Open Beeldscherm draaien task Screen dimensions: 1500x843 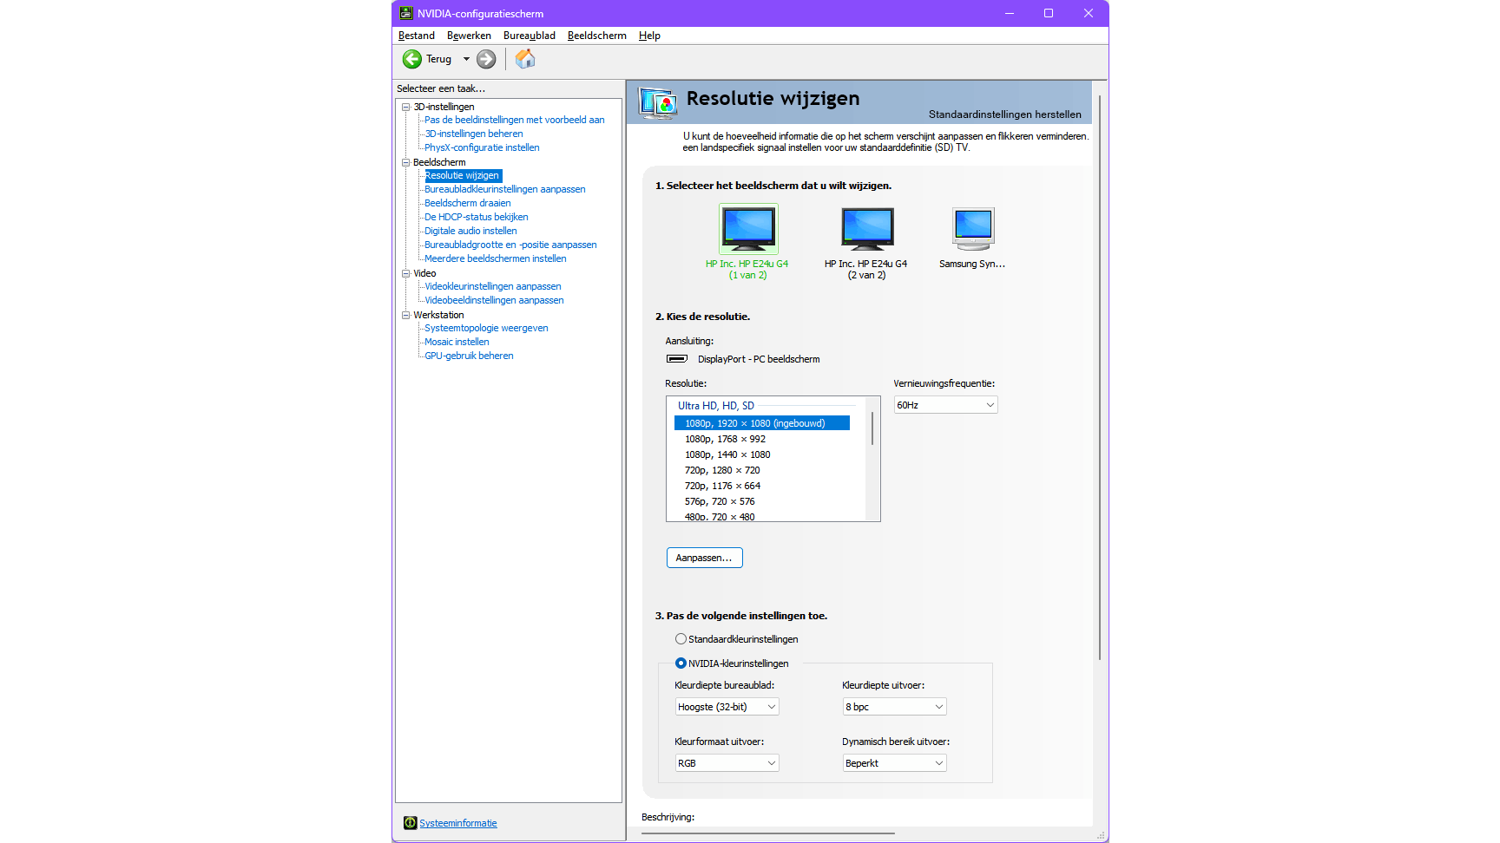(x=467, y=203)
